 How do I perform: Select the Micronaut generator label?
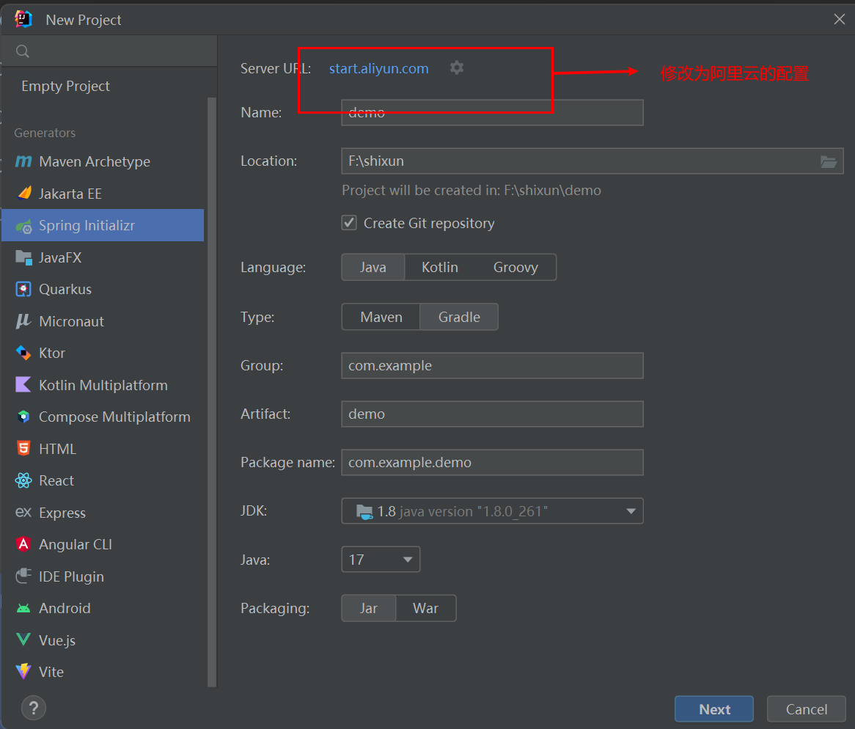click(71, 321)
